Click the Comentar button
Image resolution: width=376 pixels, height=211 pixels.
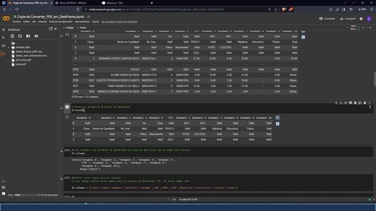tap(327, 19)
